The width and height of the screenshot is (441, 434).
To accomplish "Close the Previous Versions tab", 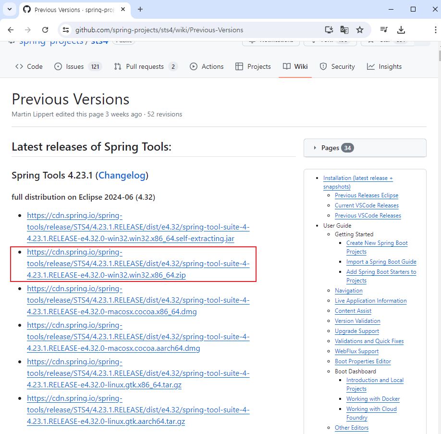I will [x=123, y=9].
